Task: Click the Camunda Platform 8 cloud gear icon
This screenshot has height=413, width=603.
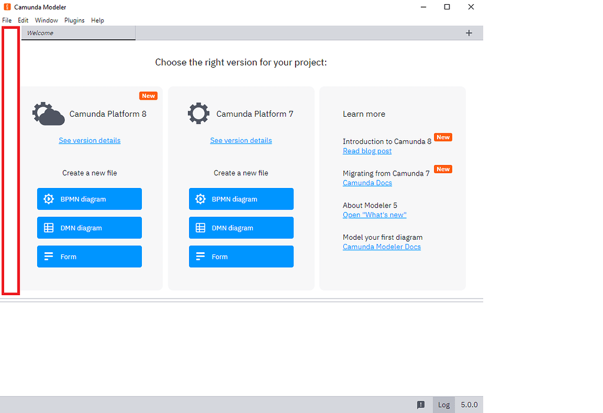Action: (x=48, y=114)
